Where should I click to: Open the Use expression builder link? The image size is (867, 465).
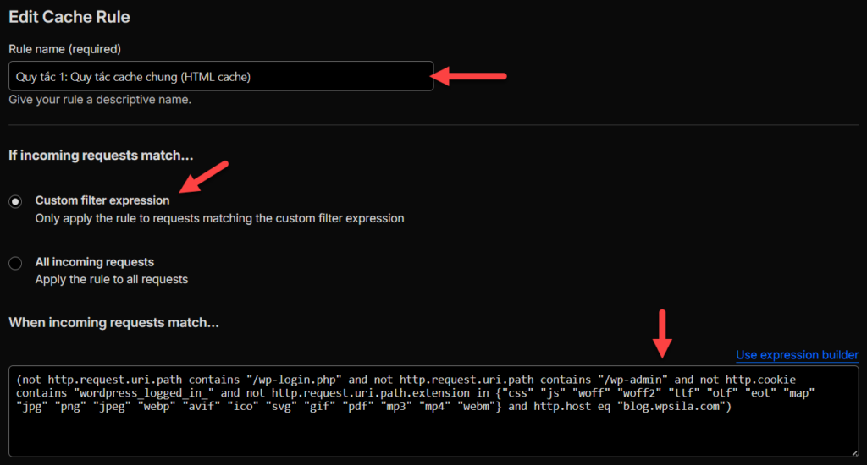[797, 355]
